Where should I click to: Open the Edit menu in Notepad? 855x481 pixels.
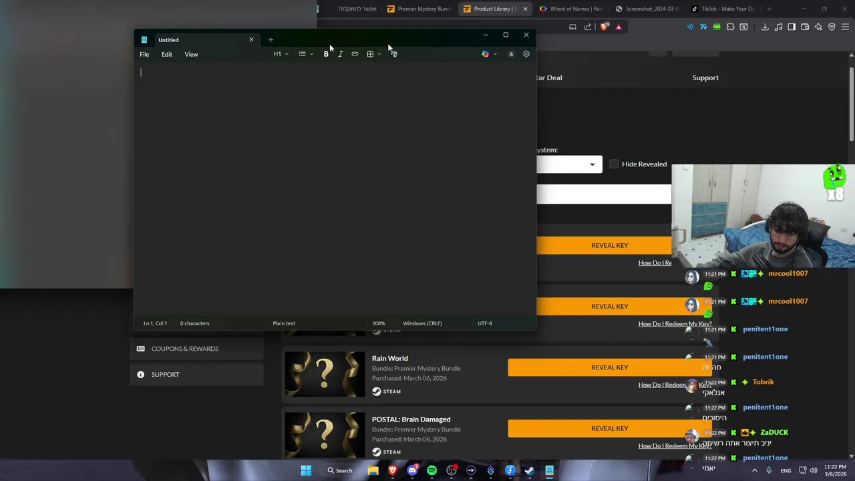coord(166,54)
